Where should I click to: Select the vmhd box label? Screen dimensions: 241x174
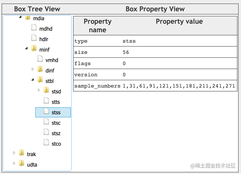coord(52,60)
